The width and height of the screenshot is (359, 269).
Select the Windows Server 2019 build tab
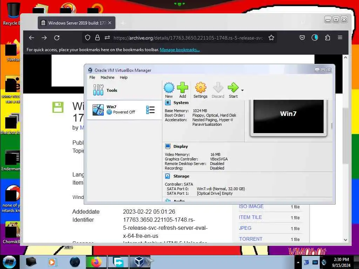pyautogui.click(x=77, y=23)
